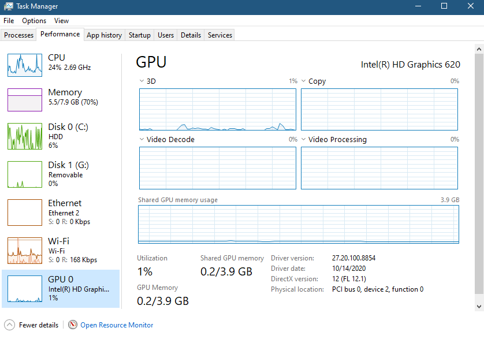Open the Video Processing engine dropdown chevron
This screenshot has width=484, height=339.
pyautogui.click(x=303, y=139)
